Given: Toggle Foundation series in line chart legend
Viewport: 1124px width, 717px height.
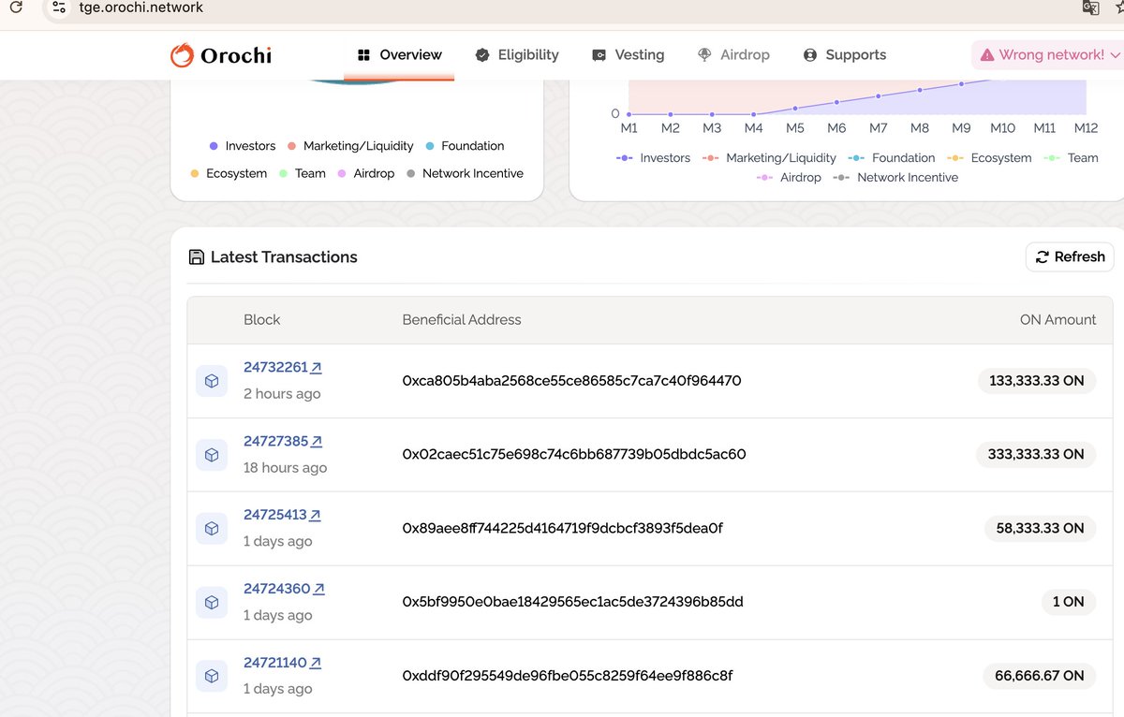Looking at the screenshot, I should [891, 158].
